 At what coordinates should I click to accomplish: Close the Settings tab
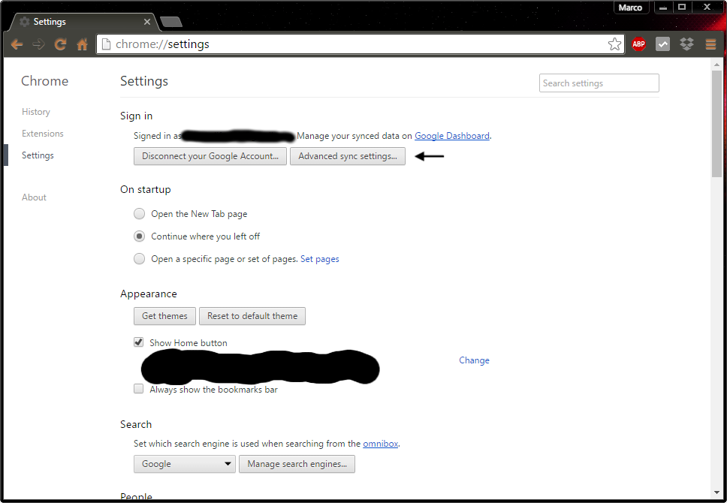147,22
